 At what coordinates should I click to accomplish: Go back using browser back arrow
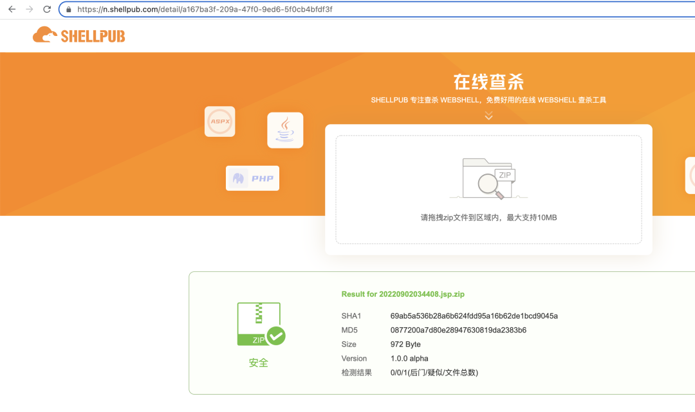pos(12,9)
